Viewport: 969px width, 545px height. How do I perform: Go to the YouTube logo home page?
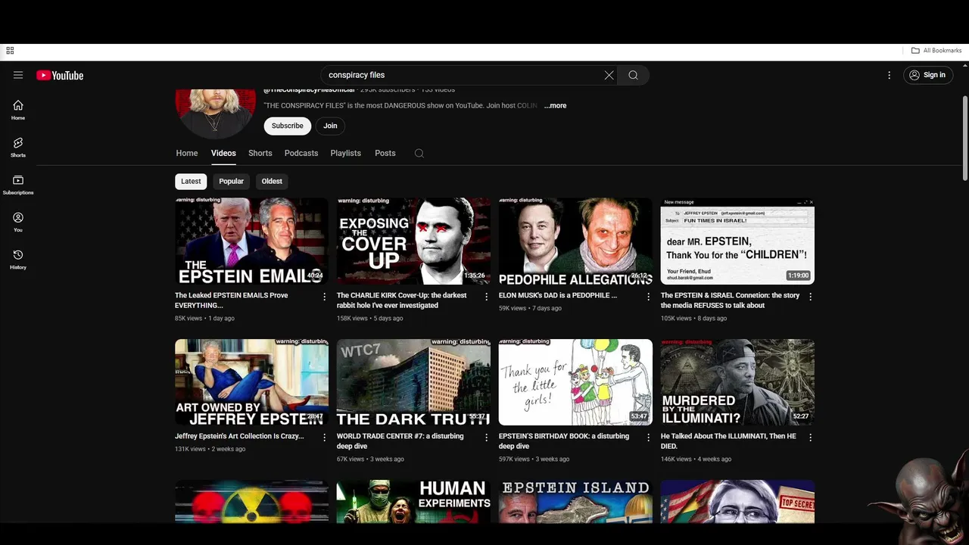pyautogui.click(x=60, y=75)
